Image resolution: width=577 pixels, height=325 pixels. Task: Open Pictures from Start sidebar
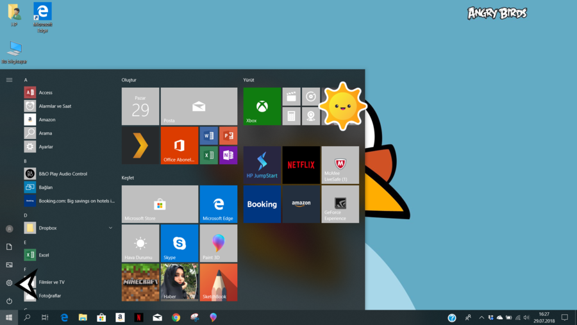(9, 265)
